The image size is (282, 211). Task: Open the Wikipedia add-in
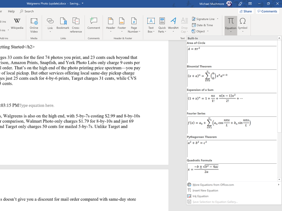[17, 23]
